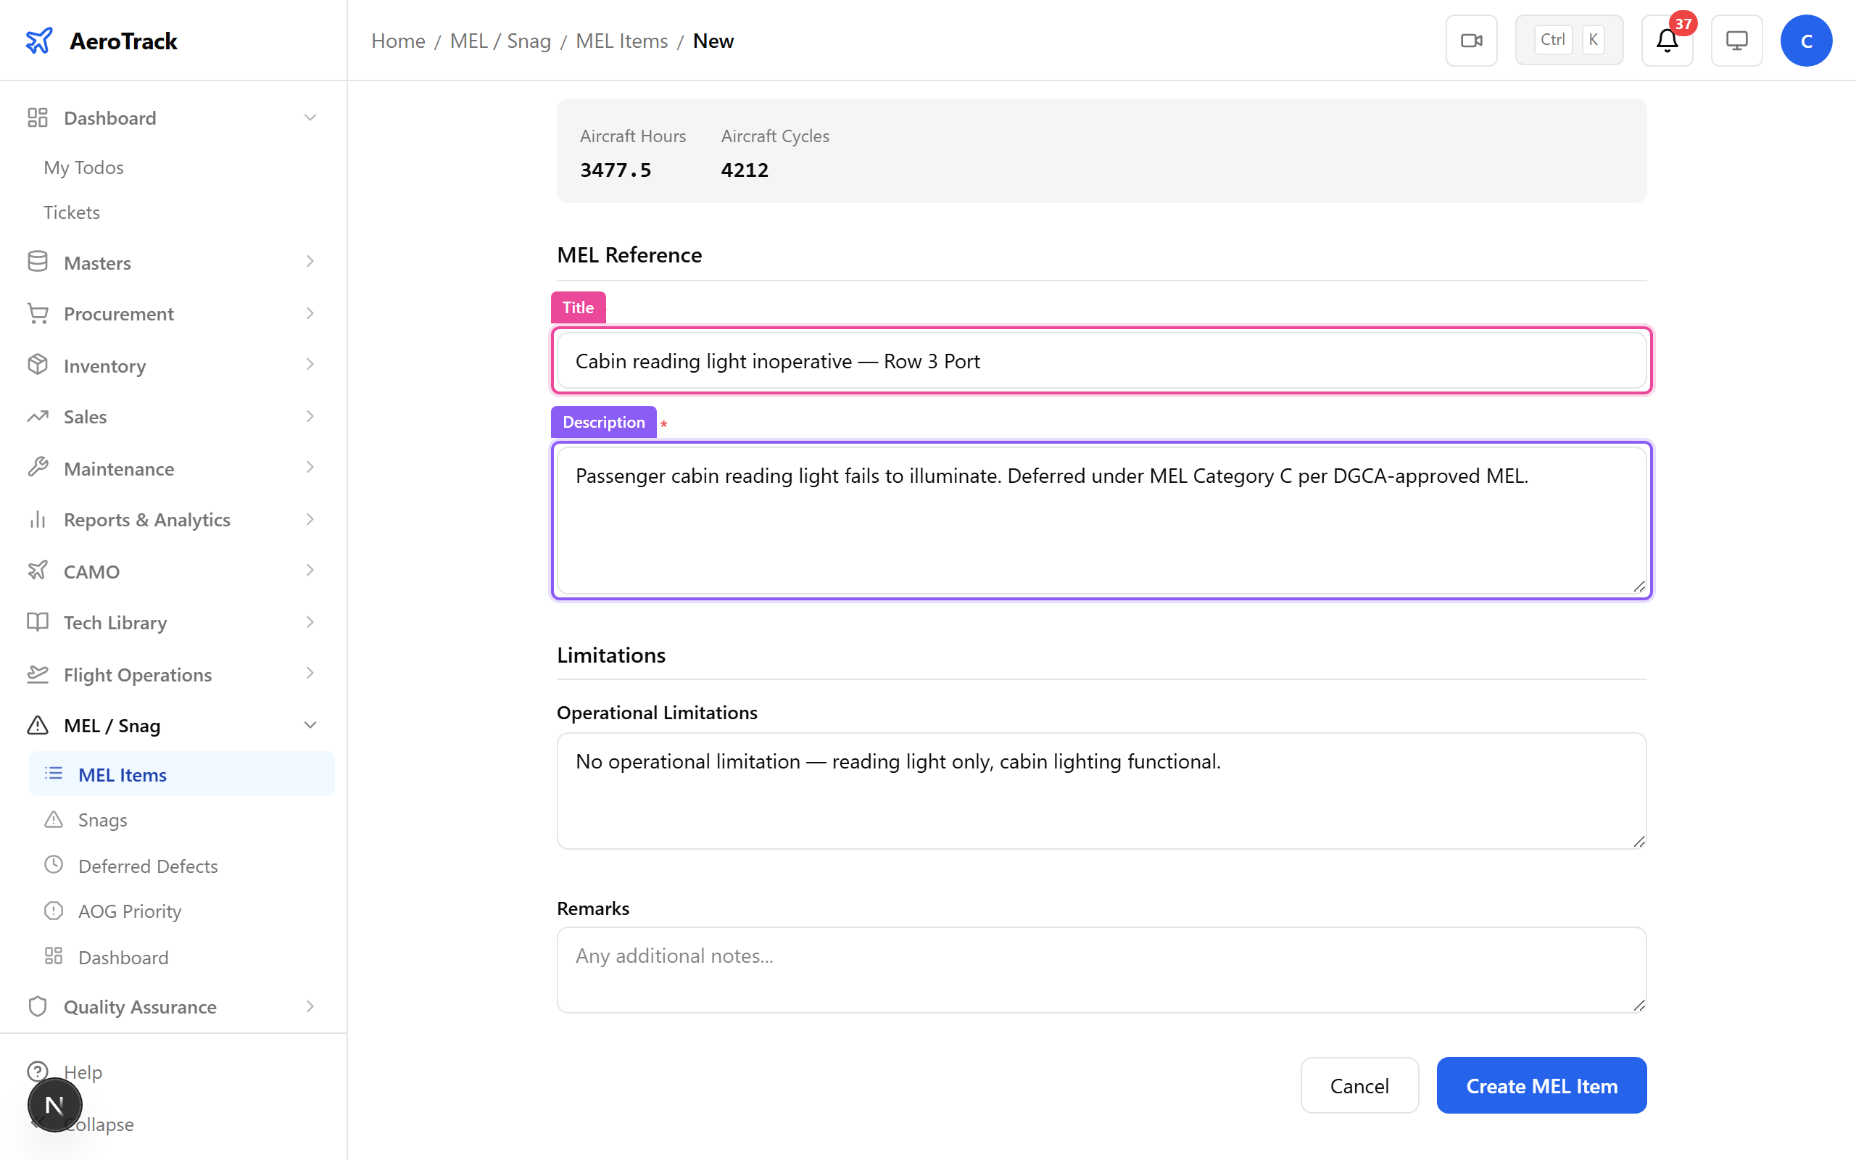Click the user avatar in the top right

[1806, 40]
